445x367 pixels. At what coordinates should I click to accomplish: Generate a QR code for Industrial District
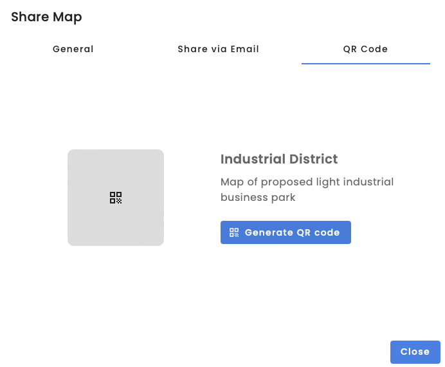286,232
